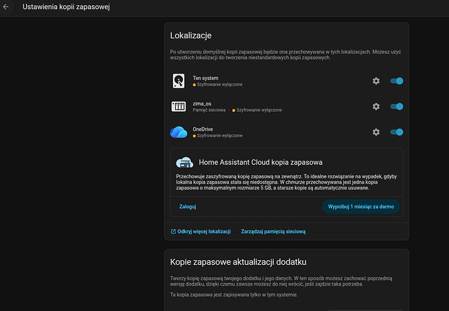Select the zima_os location name
The height and width of the screenshot is (311, 449).
click(x=202, y=103)
